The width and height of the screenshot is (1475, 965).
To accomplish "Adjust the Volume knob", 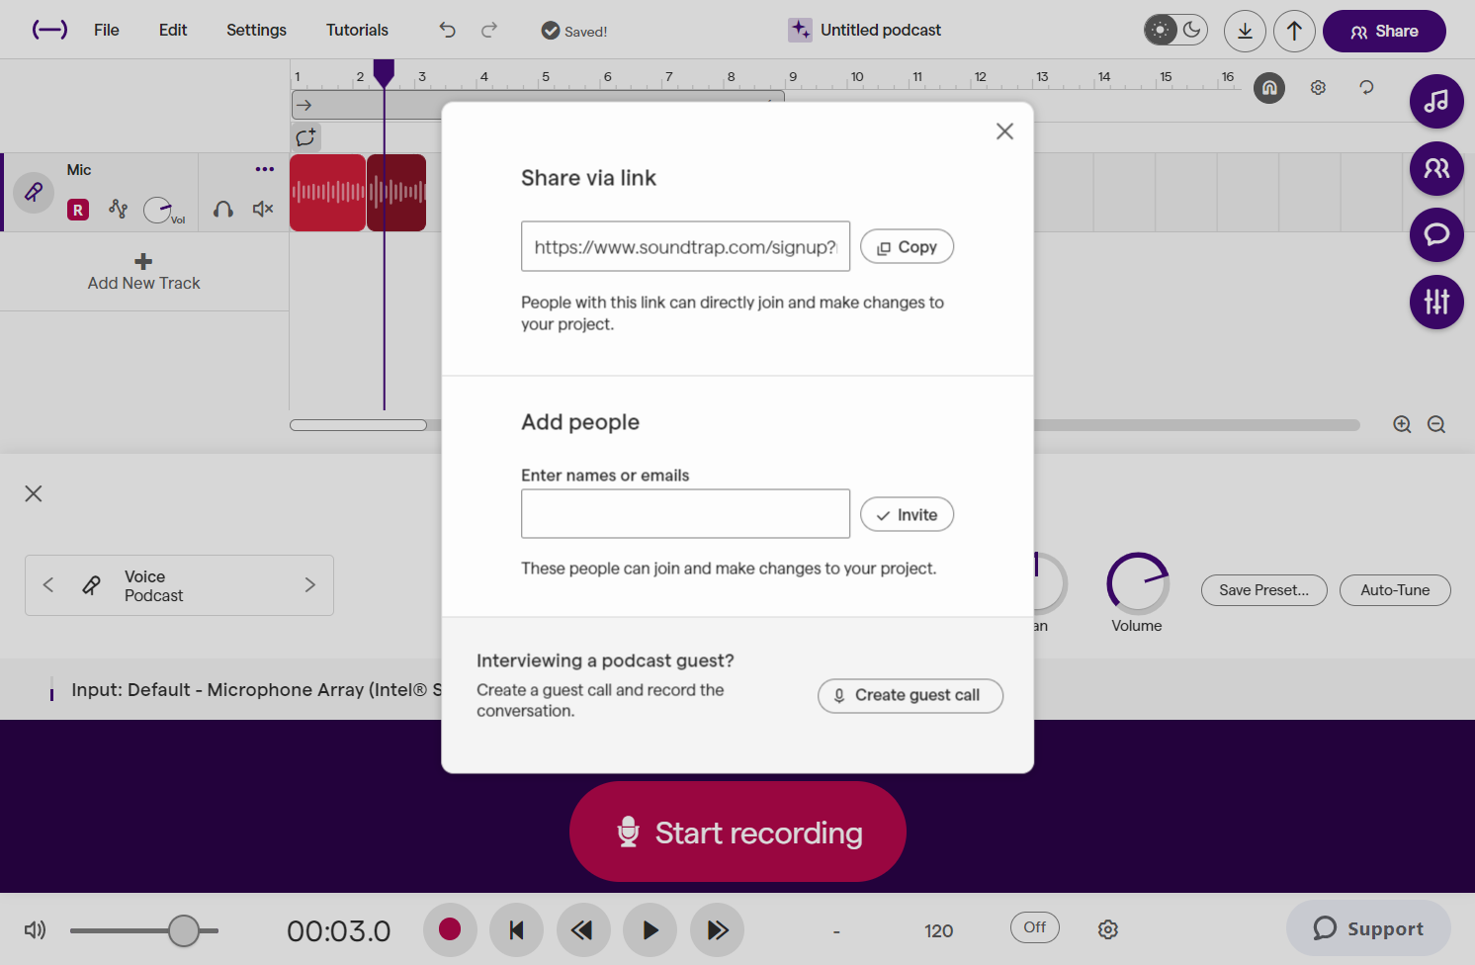I will (1138, 583).
